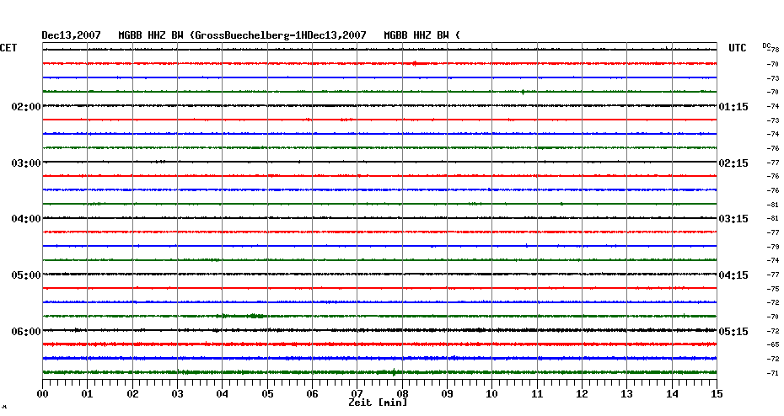
Task: Click minute 14 on the time axis
Action: [x=672, y=394]
